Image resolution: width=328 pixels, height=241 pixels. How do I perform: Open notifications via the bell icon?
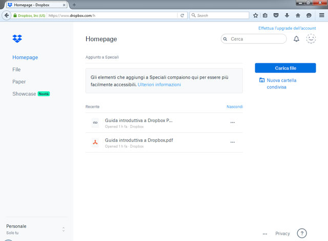(296, 39)
